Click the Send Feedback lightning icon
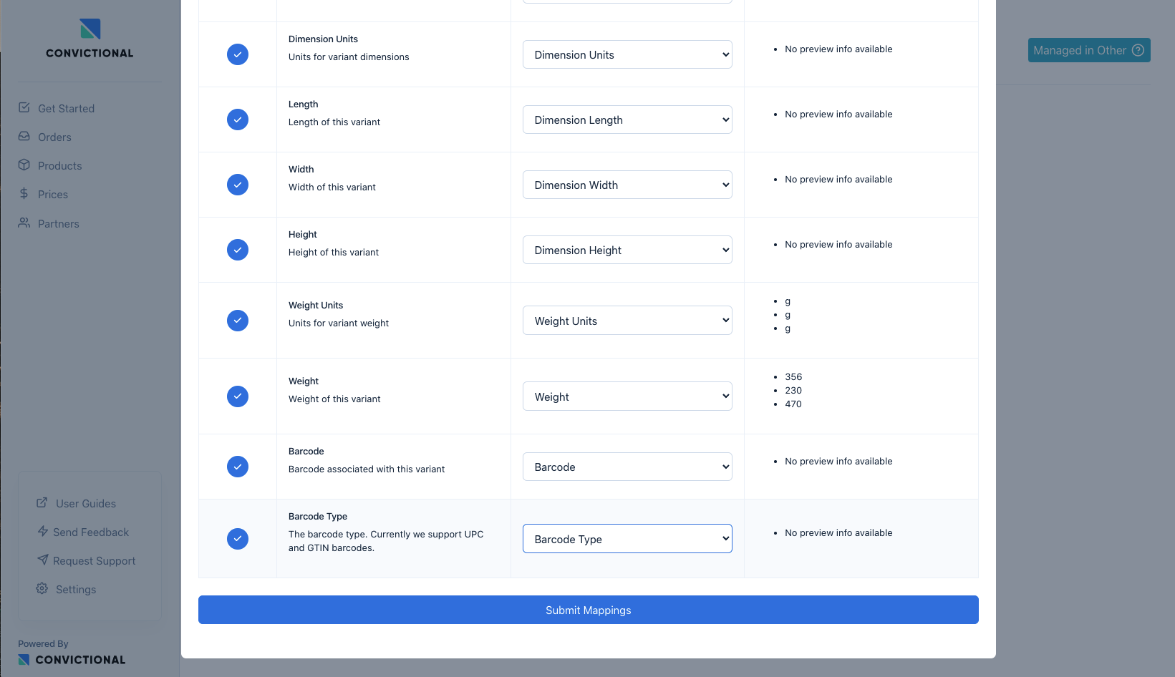This screenshot has height=677, width=1175. 43,531
